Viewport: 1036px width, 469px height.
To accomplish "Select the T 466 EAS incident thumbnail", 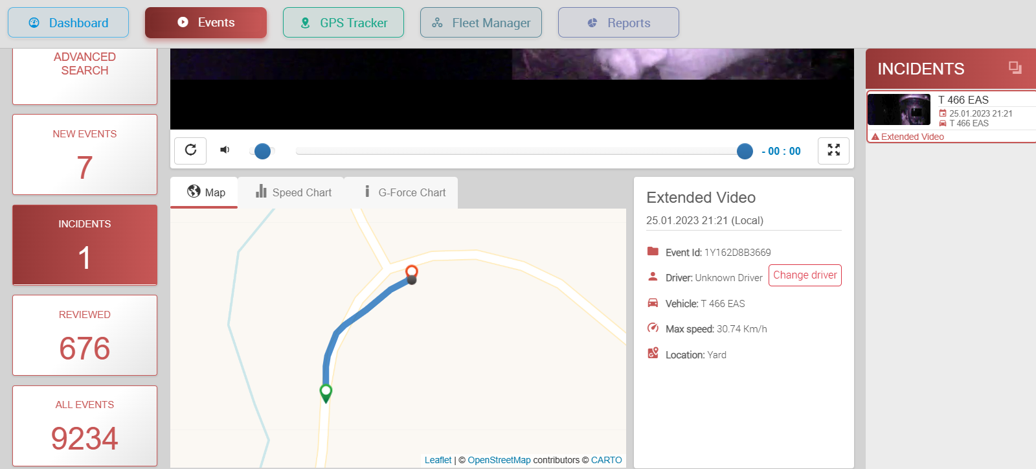I will point(899,109).
